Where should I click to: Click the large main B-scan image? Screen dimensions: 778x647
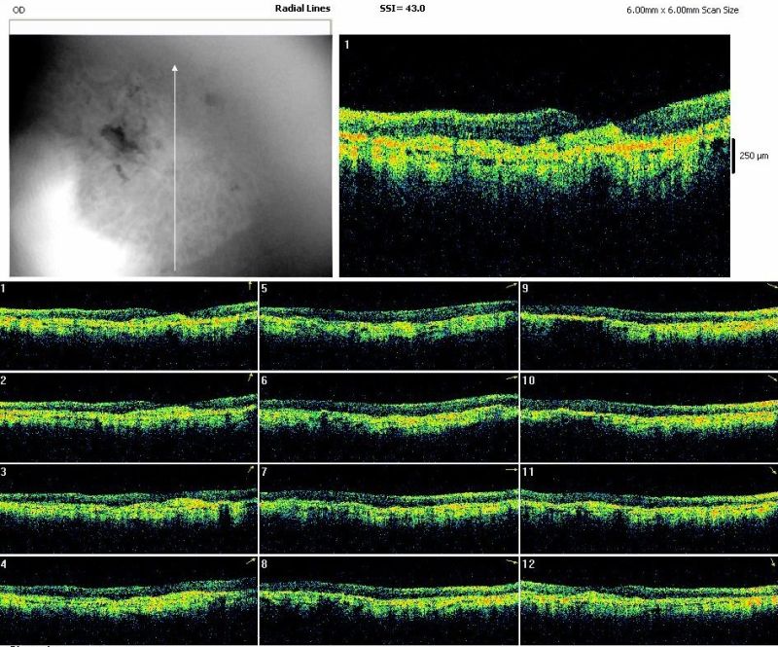click(x=534, y=156)
